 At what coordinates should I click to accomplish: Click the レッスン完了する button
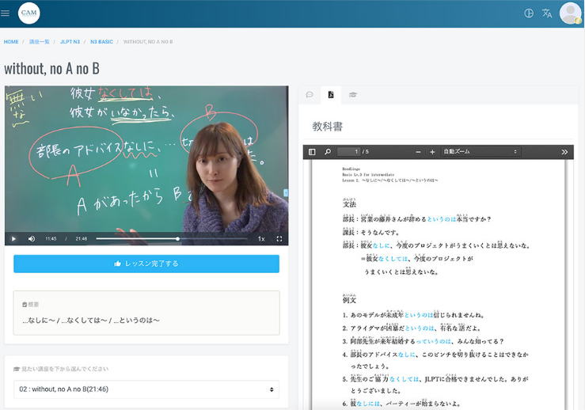tap(146, 264)
